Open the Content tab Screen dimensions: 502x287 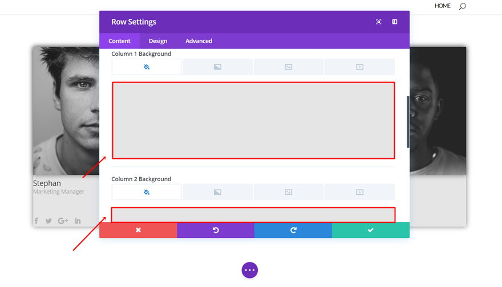[119, 41]
